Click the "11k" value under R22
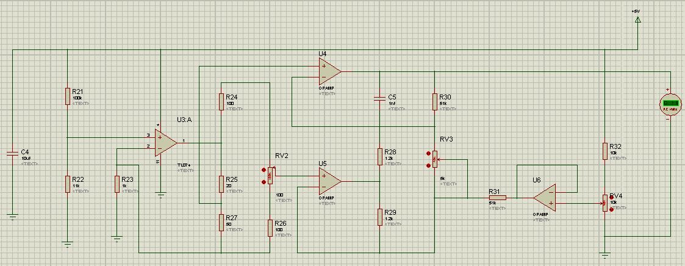The height and width of the screenshot is (266, 685). click(76, 185)
